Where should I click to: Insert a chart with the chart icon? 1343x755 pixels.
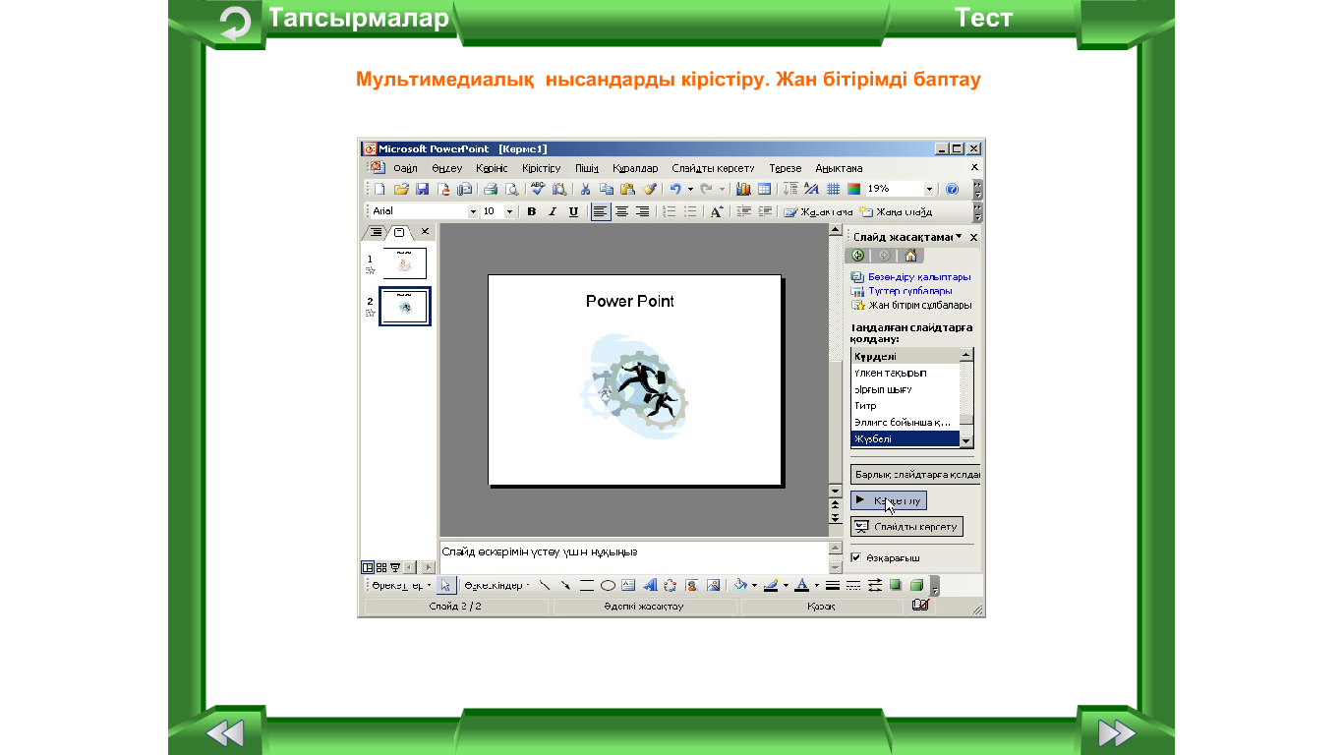(743, 189)
